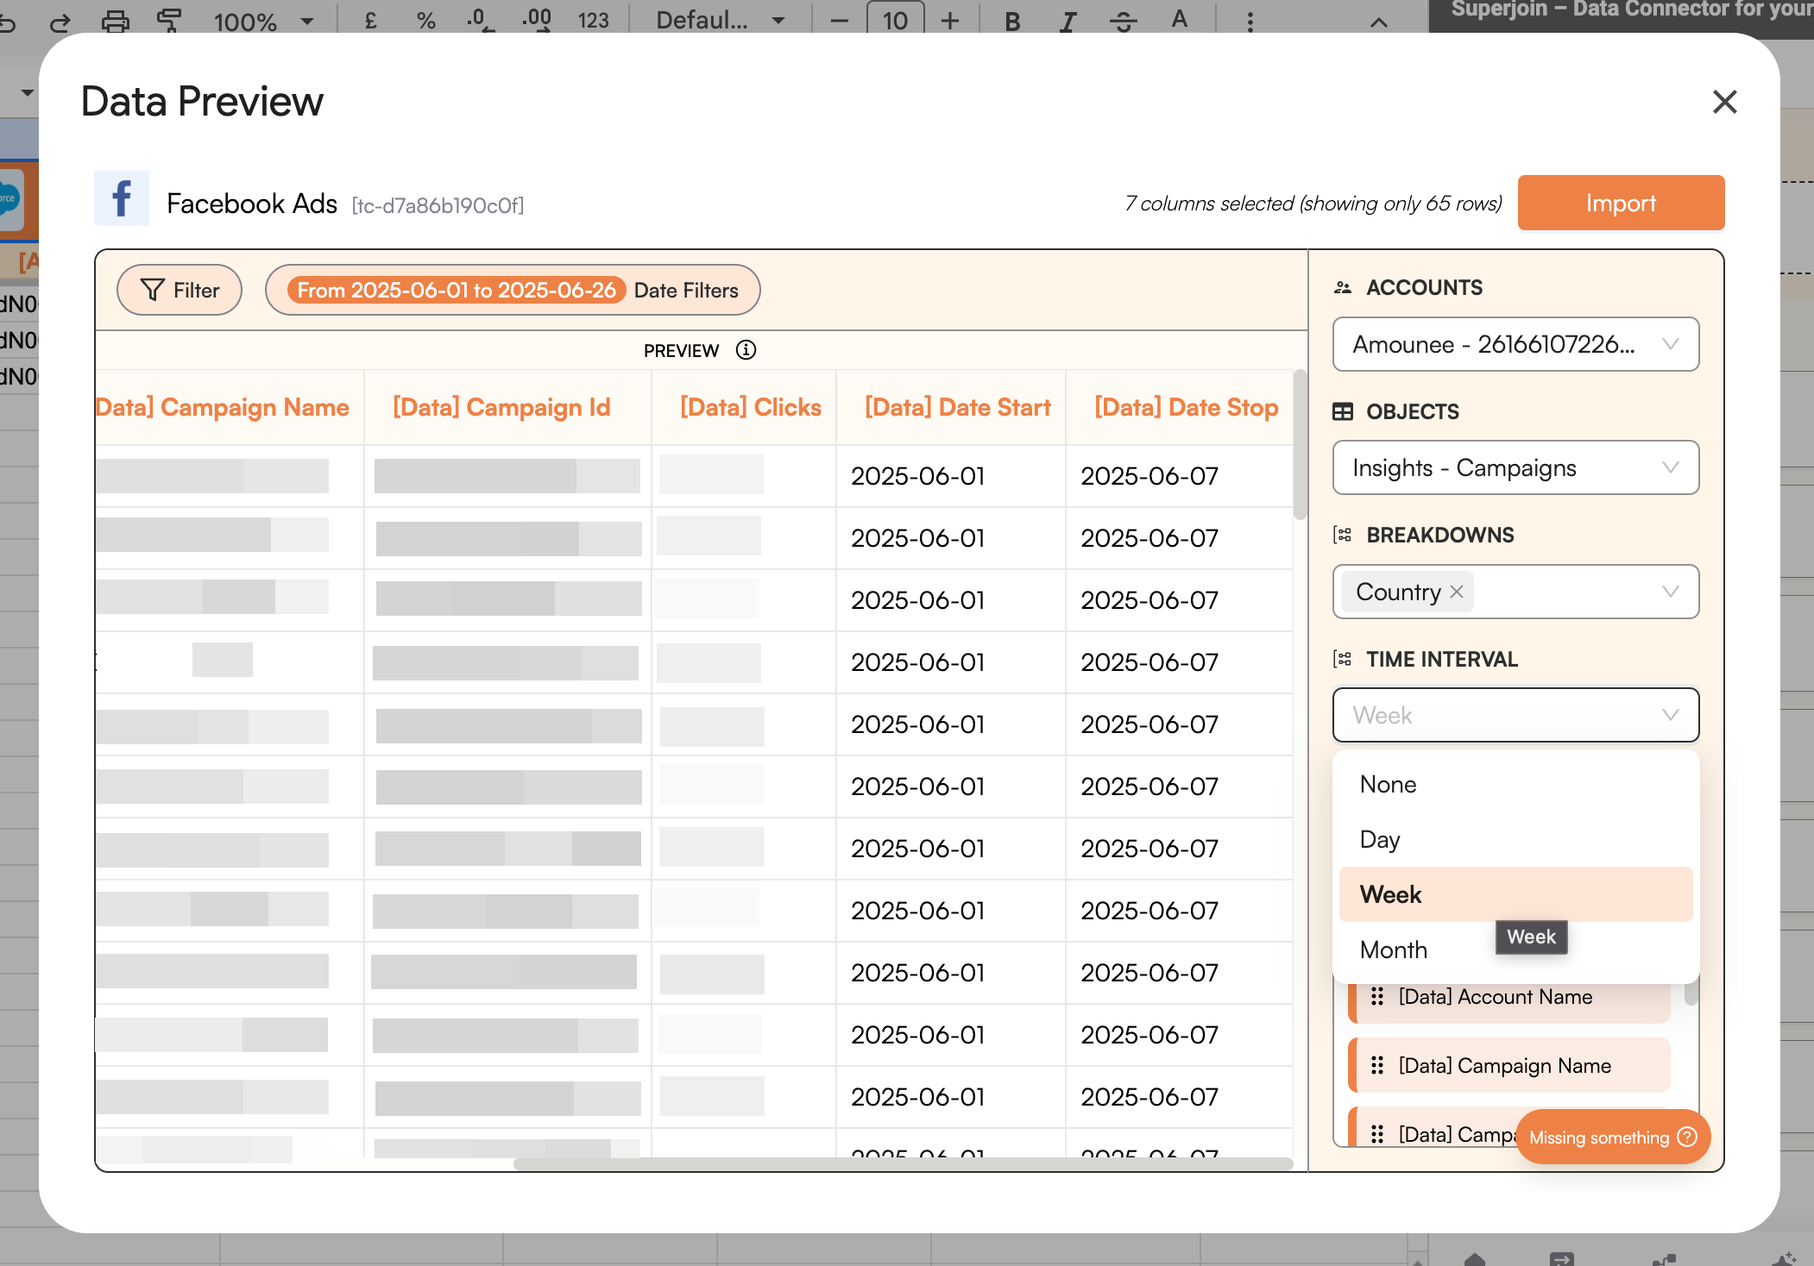The image size is (1814, 1266).
Task: Select None in time interval list
Action: pyautogui.click(x=1388, y=784)
